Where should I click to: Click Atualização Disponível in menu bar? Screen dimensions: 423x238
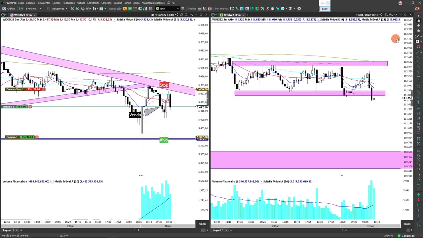153,3
